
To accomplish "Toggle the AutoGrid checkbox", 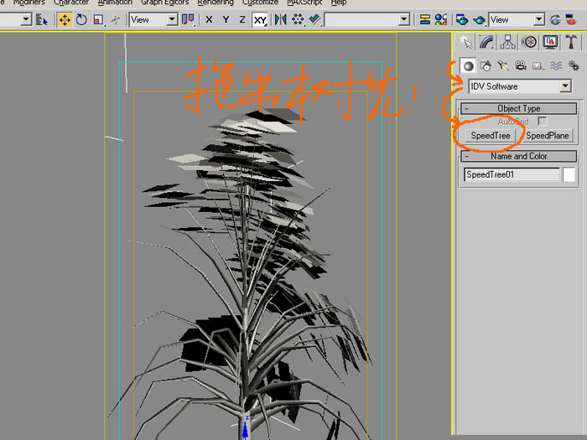I will tap(542, 122).
